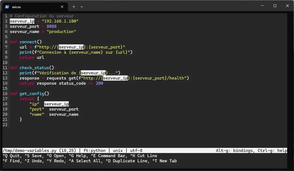Image resolution: width=294 pixels, height=171 pixels.
Task: Open the new tab dropdown chevron
Action: (82, 7)
